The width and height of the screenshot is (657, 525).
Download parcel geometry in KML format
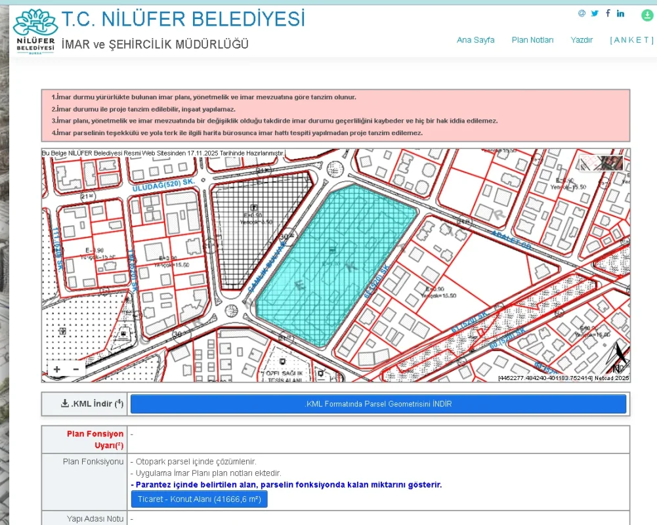click(378, 404)
